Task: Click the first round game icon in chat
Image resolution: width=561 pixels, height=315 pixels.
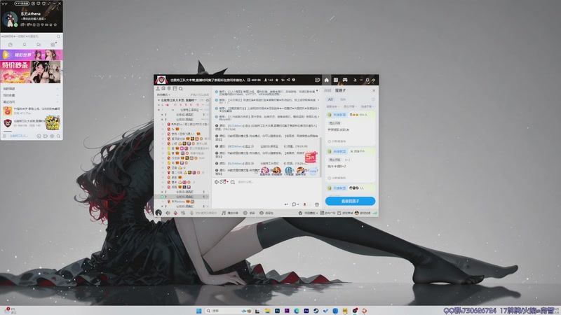Action: (x=265, y=170)
